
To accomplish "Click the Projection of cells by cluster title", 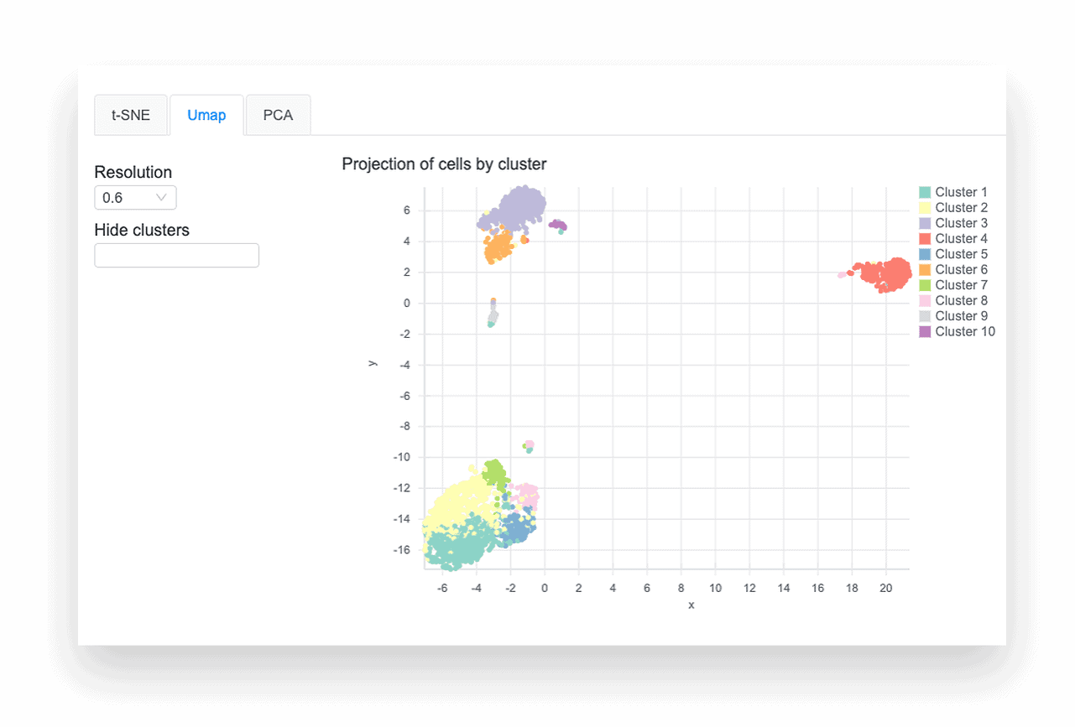I will point(444,164).
